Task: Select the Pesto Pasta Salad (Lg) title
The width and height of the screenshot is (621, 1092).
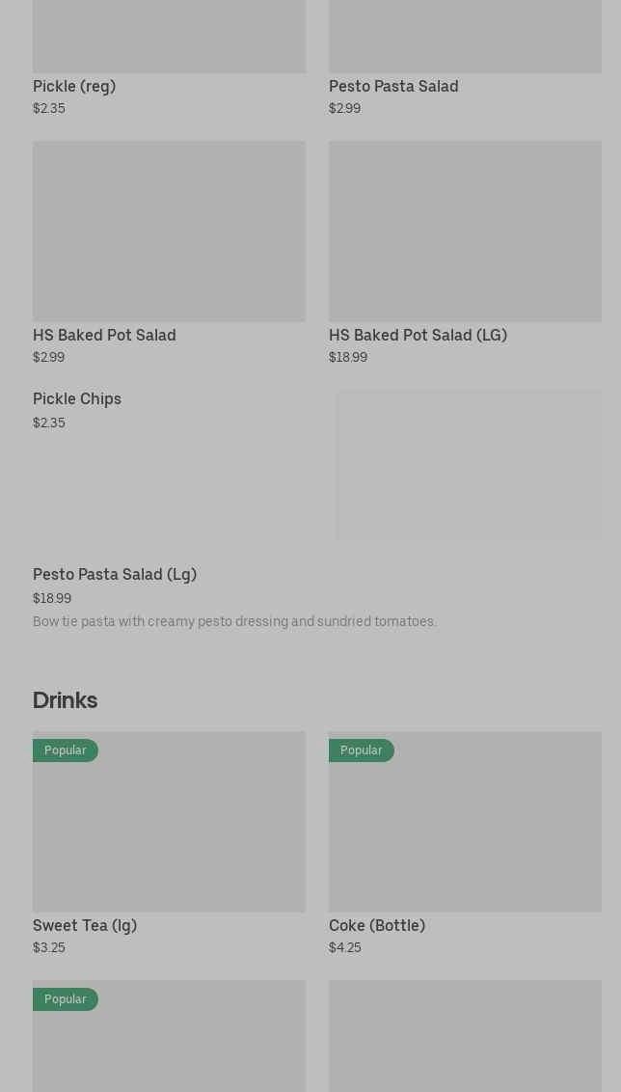Action: tap(115, 574)
